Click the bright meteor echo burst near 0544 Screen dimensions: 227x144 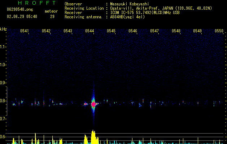coord(93,104)
